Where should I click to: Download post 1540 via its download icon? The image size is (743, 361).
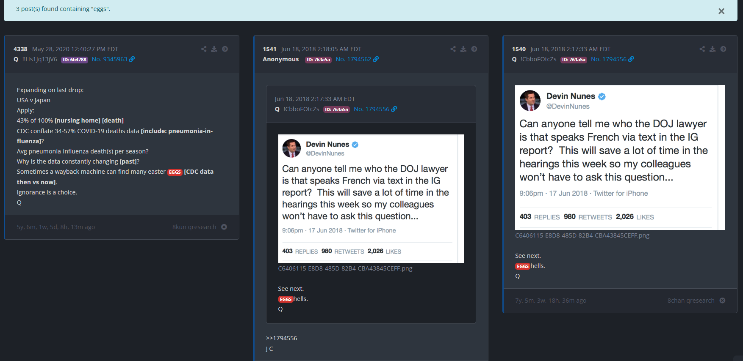(x=713, y=49)
